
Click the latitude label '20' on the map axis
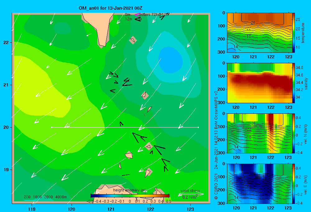[x=6, y=127]
